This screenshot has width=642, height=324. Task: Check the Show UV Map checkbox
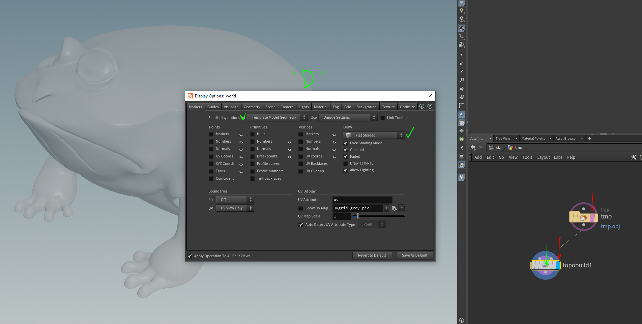[x=301, y=208]
